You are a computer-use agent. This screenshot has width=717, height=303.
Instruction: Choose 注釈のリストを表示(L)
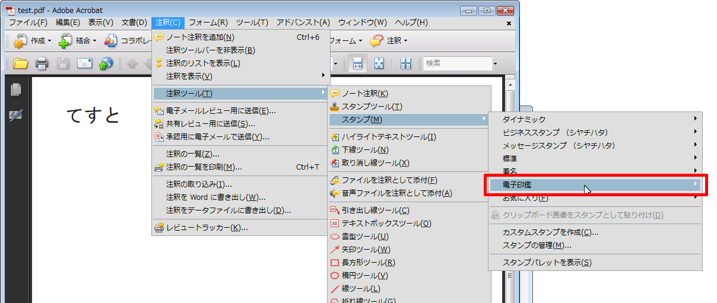click(241, 63)
